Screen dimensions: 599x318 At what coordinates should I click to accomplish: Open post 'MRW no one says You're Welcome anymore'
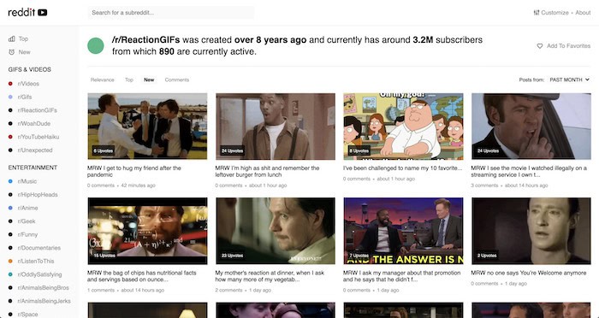(x=528, y=273)
